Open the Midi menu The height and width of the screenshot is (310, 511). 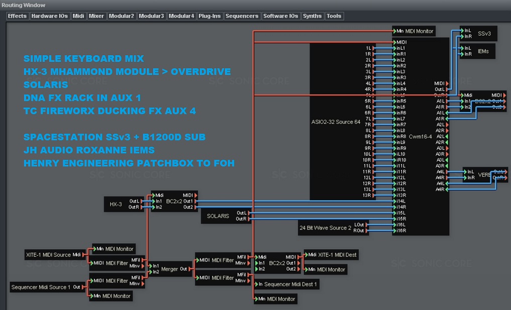coord(78,16)
